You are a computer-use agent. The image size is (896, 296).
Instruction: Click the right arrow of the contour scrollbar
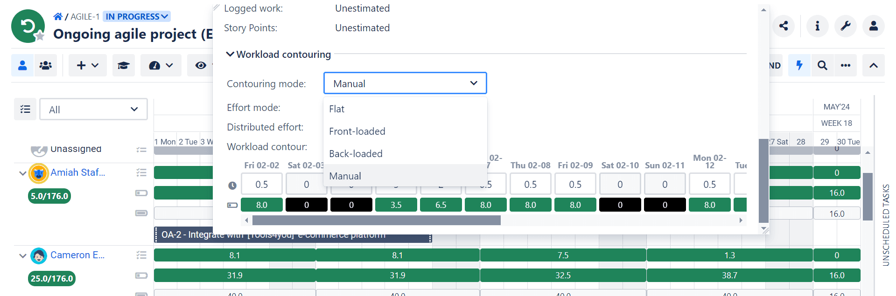click(741, 220)
